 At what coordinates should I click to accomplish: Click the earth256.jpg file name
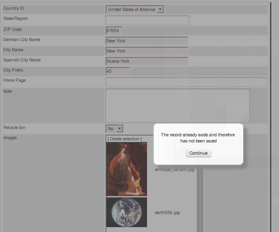(167, 212)
